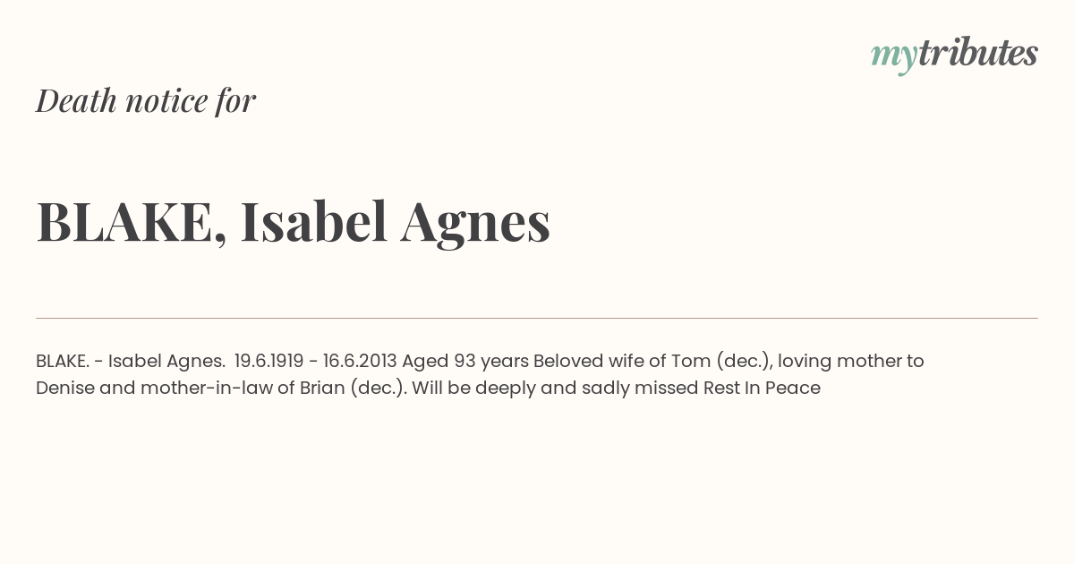Viewport: 1074px width, 564px height.
Task: Click the 'Aged 93 years' text
Action: (465, 362)
